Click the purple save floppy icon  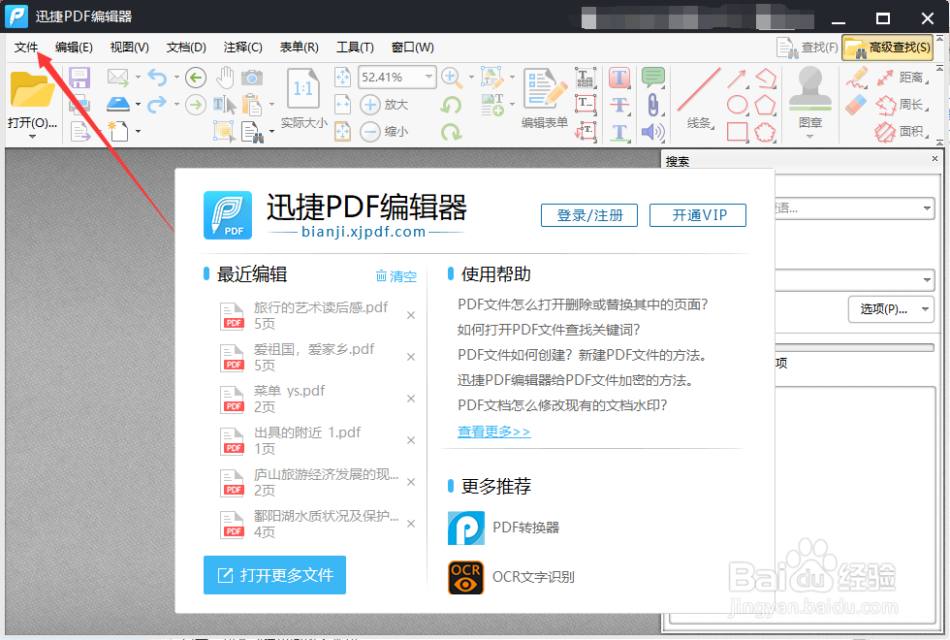(79, 78)
